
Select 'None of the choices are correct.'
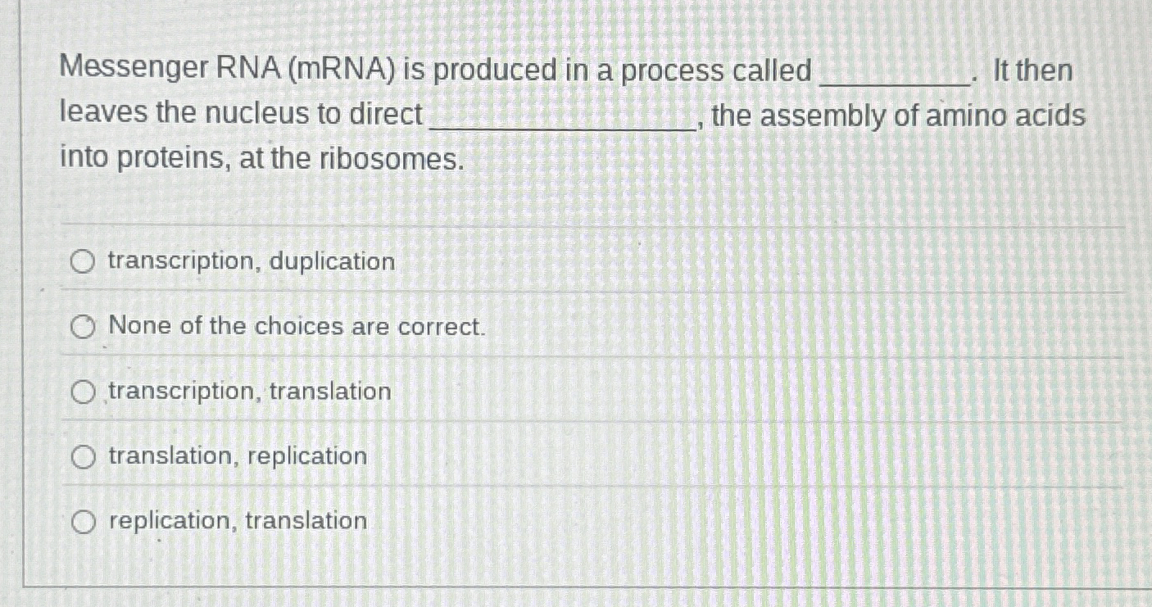pyautogui.click(x=83, y=327)
